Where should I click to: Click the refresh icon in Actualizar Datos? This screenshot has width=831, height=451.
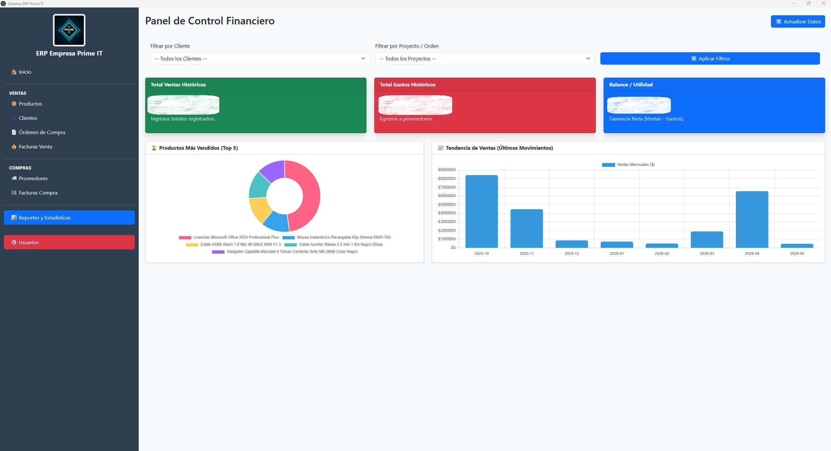(x=779, y=22)
